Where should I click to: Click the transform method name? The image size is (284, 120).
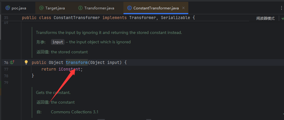[76, 62]
